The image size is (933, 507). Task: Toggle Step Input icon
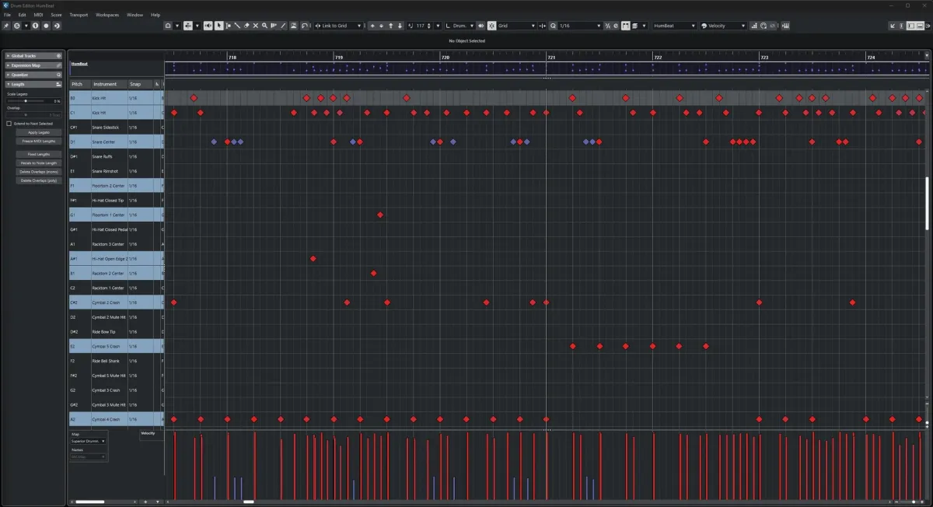754,26
